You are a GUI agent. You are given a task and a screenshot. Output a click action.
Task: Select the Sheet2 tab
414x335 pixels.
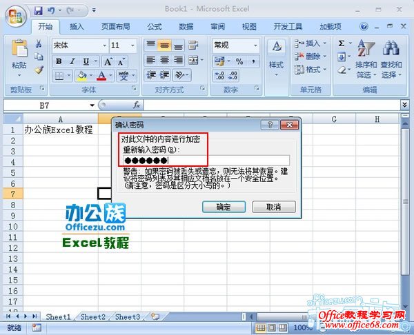[93, 316]
